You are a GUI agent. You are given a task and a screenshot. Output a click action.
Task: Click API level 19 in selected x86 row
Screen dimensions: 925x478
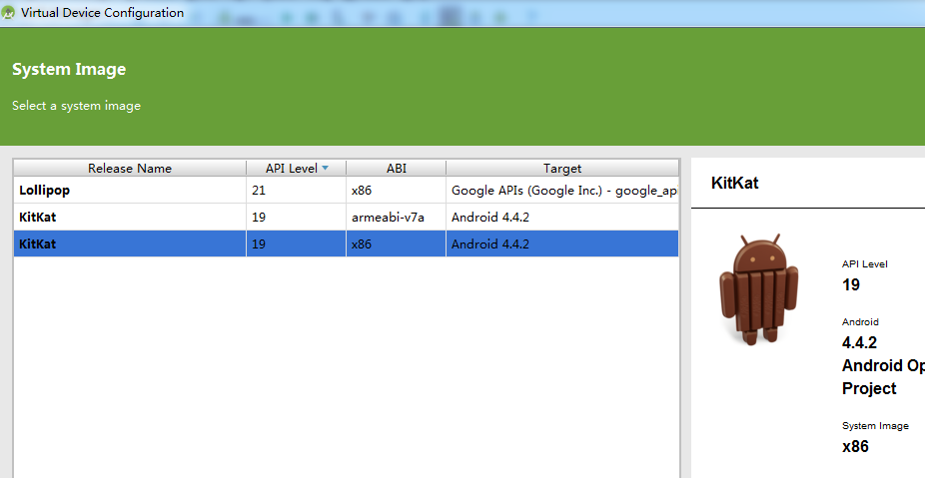click(x=296, y=244)
